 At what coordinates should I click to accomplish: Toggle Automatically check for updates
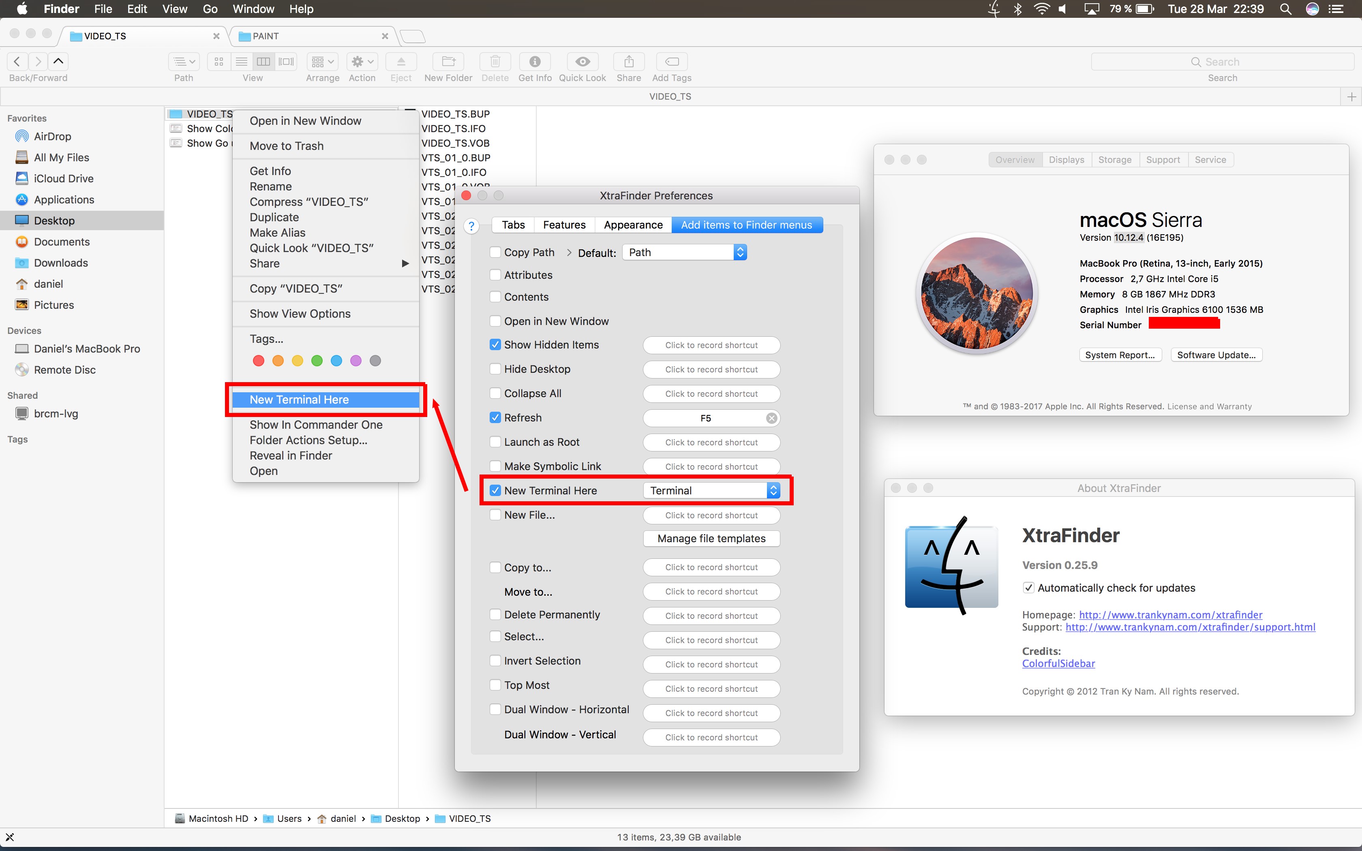(x=1028, y=588)
